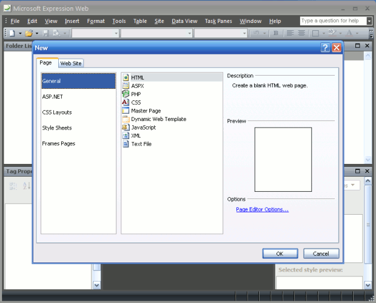Open the New Document dropdown arrow
The height and width of the screenshot is (303, 376).
[20, 33]
